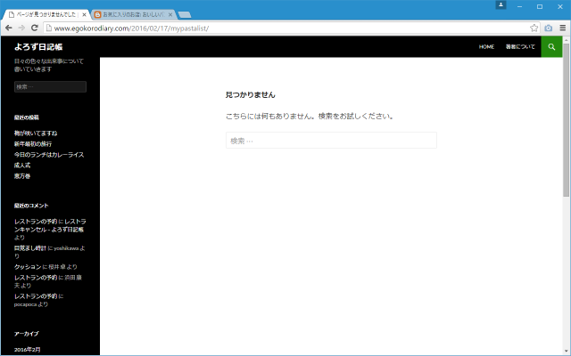Open recent post '今日のランチはカレーライス'
This screenshot has width=571, height=356.
click(49, 155)
